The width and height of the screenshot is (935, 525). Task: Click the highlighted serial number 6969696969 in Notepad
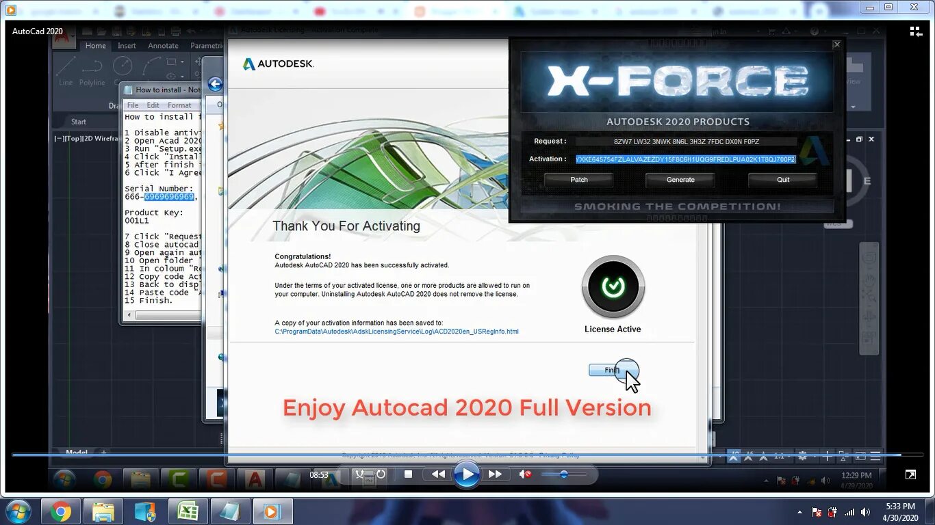(x=169, y=197)
